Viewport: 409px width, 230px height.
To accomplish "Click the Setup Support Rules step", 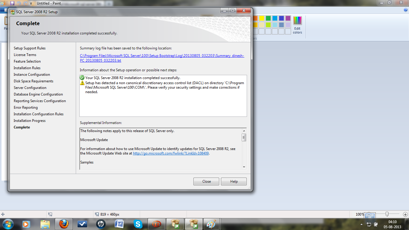I will point(30,48).
